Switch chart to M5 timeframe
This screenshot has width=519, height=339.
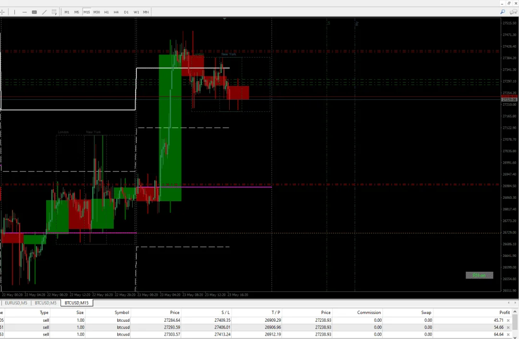coord(77,12)
